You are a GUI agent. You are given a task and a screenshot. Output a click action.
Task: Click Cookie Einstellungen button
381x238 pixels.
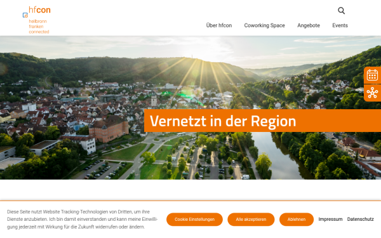(194, 220)
